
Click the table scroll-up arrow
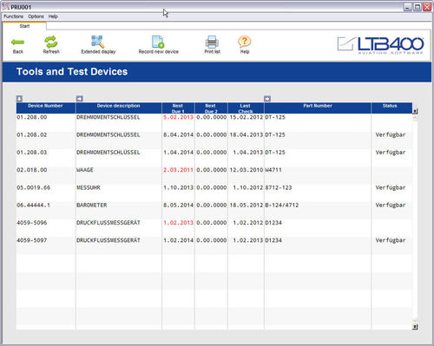(415, 111)
